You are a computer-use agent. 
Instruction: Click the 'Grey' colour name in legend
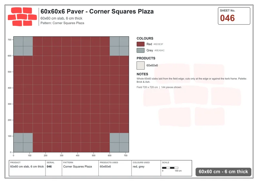[150, 50]
